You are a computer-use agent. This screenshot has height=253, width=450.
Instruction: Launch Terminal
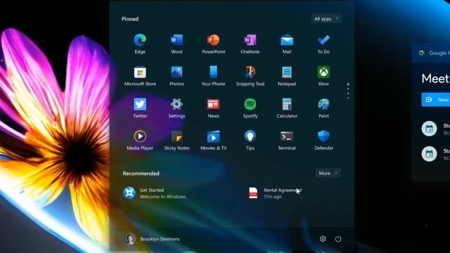pyautogui.click(x=287, y=141)
